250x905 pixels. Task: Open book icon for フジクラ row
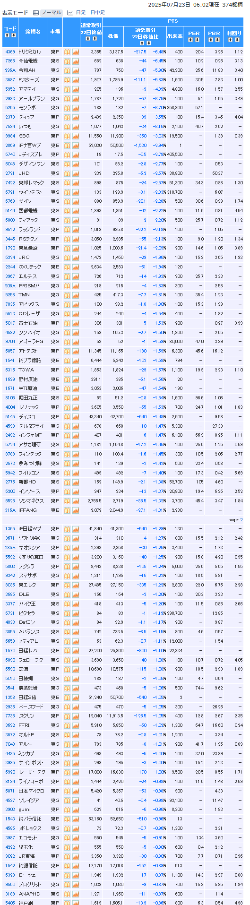(67, 566)
